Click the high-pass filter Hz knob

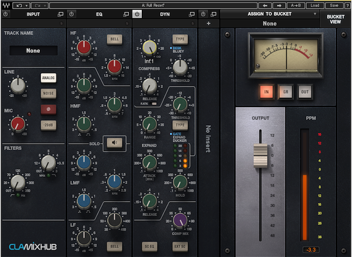point(18,182)
